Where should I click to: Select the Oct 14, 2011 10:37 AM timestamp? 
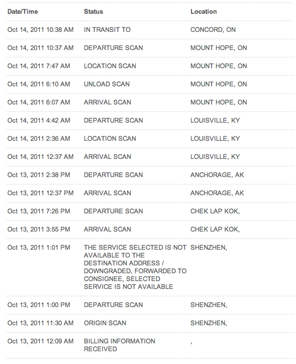coord(40,48)
